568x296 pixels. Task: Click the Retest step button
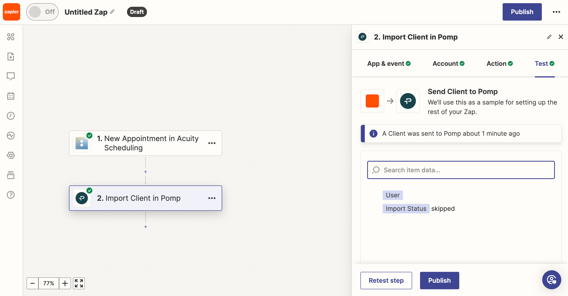(x=386, y=280)
